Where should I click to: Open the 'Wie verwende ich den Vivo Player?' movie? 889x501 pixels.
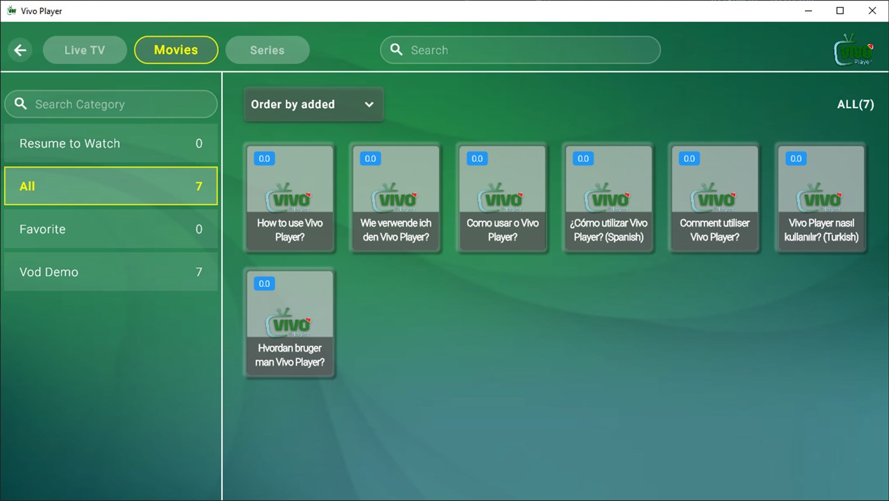click(396, 197)
